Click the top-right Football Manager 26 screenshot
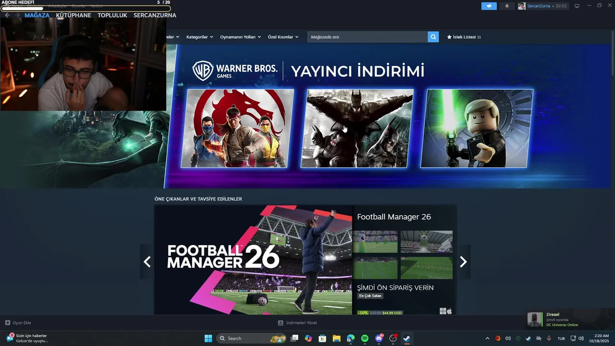 tap(427, 242)
